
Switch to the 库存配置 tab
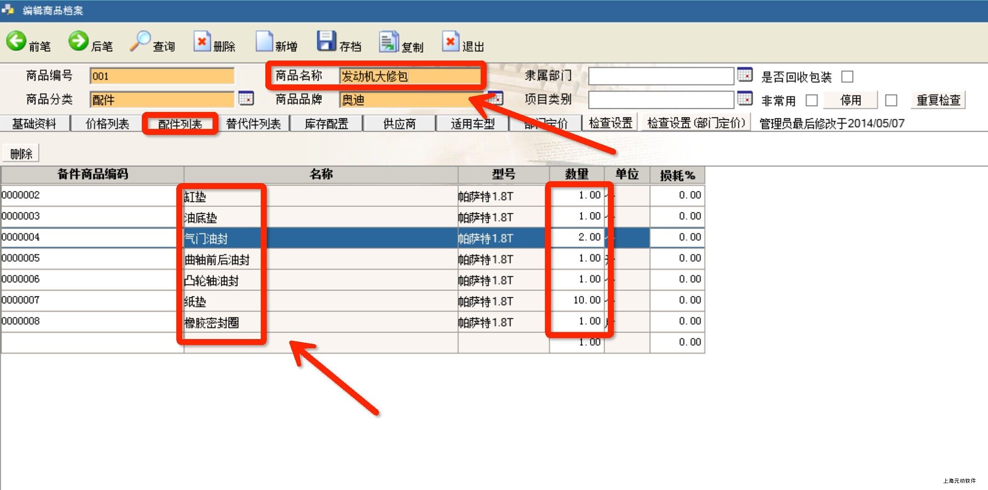(326, 124)
